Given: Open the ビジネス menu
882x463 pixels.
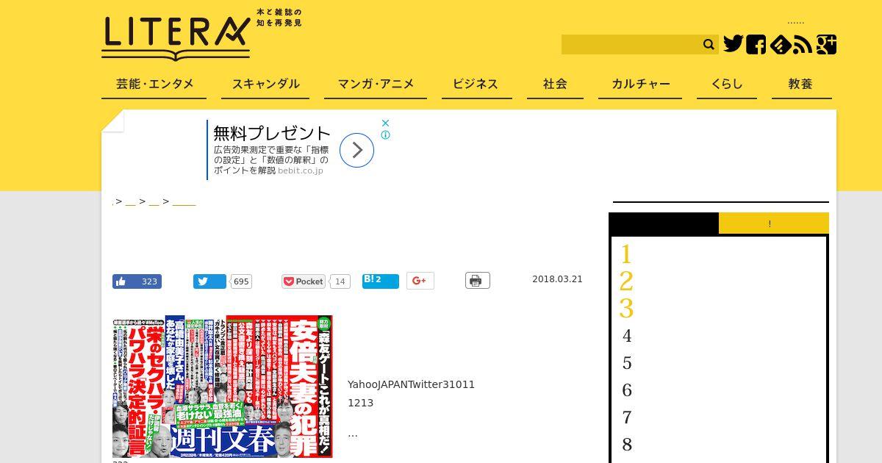Looking at the screenshot, I should pos(476,85).
